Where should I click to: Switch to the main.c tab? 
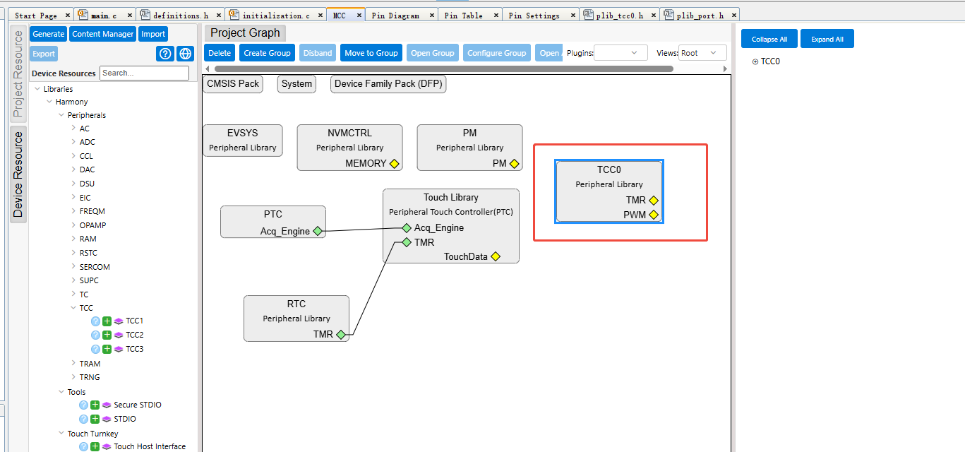pos(104,15)
